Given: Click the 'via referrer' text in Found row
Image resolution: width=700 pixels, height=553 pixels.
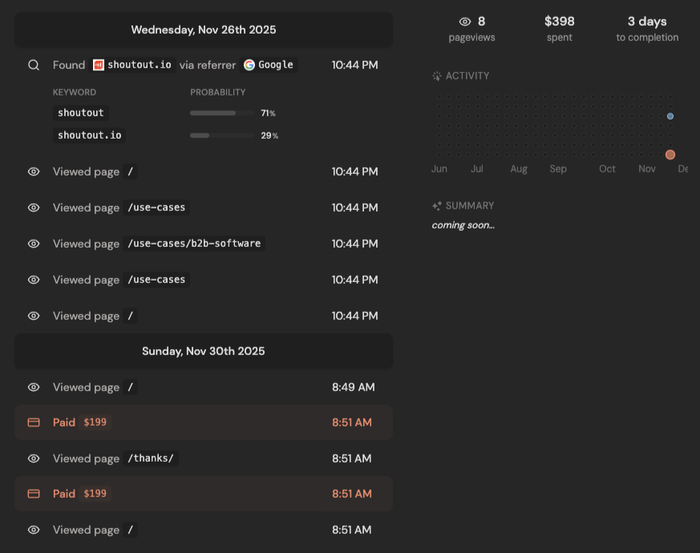Looking at the screenshot, I should point(208,65).
